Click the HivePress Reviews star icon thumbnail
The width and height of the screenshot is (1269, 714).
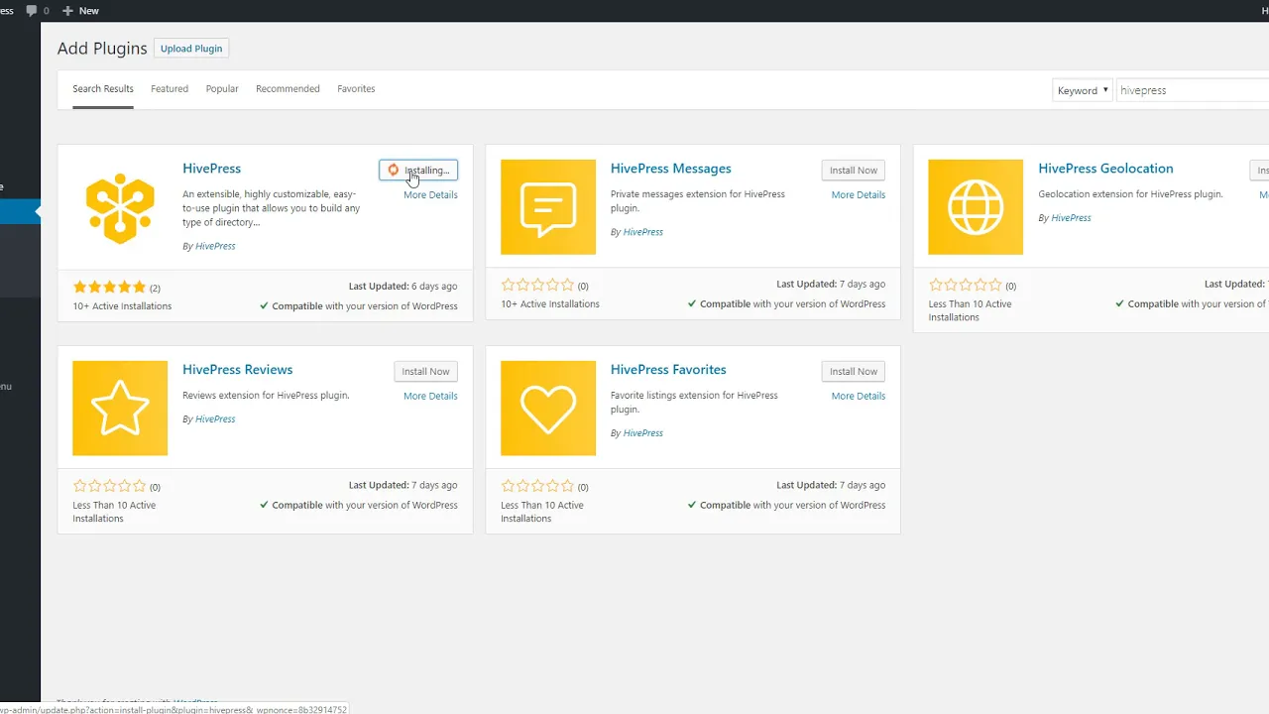click(120, 409)
